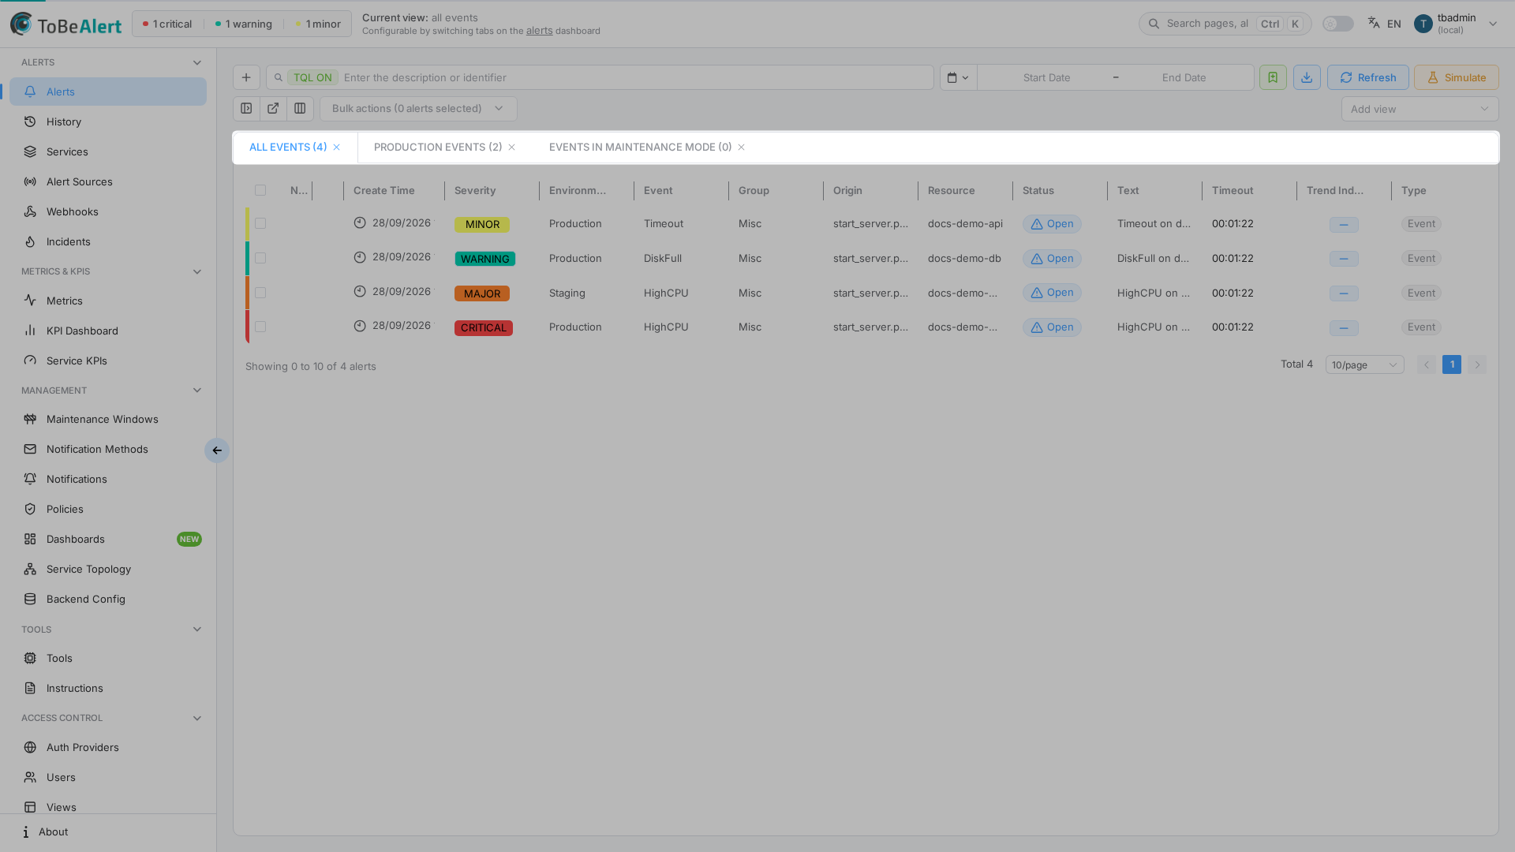The image size is (1515, 852).
Task: Close the Production Events tab
Action: pyautogui.click(x=512, y=148)
